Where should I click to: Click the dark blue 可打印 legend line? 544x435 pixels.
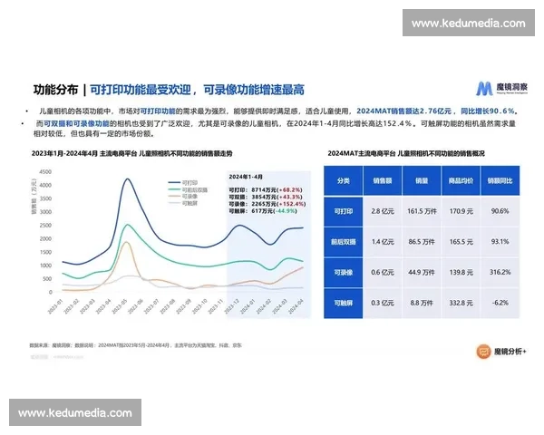coord(174,182)
